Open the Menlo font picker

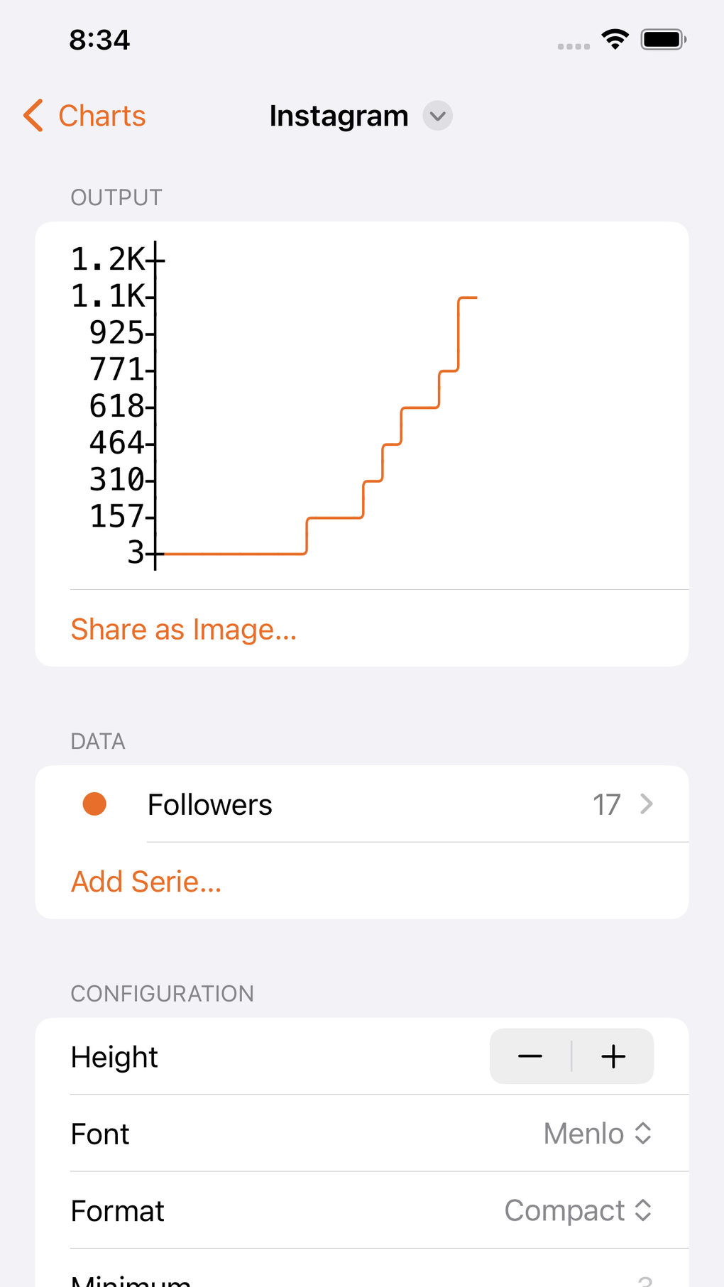coord(583,1134)
